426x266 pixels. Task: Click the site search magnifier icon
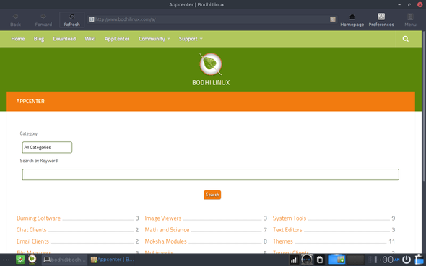click(405, 39)
